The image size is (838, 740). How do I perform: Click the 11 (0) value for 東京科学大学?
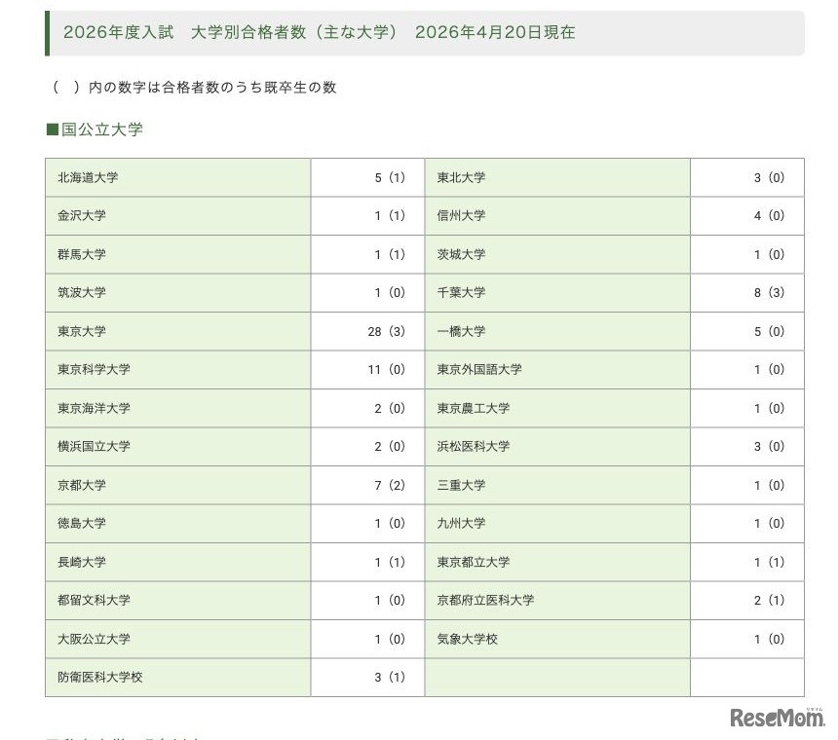[x=387, y=370]
